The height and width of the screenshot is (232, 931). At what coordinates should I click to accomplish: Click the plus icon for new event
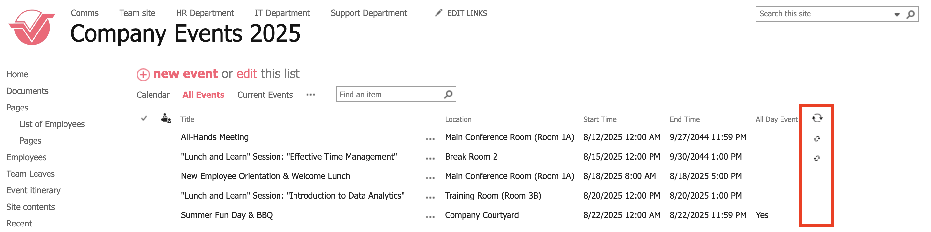(x=143, y=75)
